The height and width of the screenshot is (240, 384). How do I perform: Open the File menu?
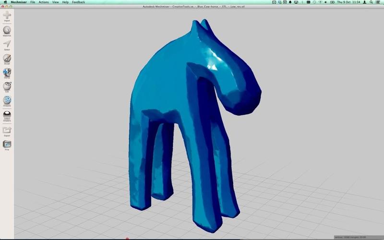[33, 2]
